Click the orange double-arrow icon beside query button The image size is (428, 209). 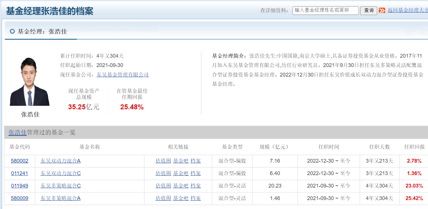[382, 11]
